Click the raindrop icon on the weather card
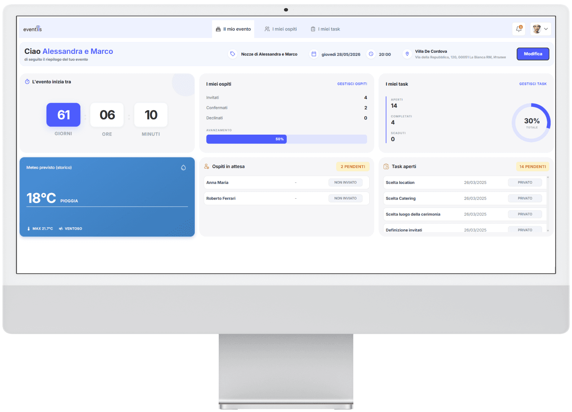This screenshot has width=572, height=412. pos(184,167)
